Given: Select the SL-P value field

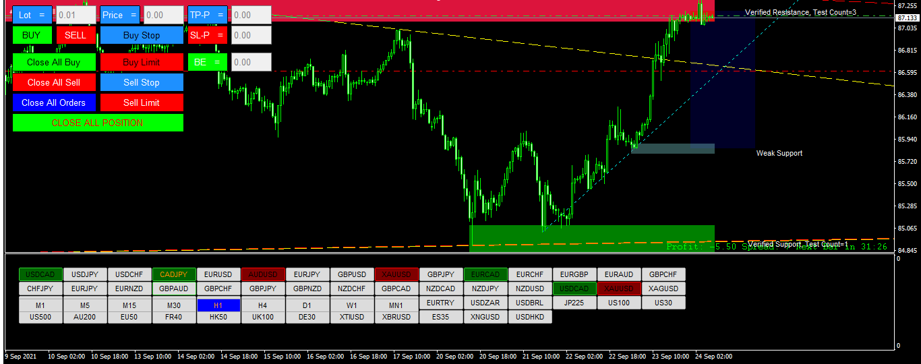Looking at the screenshot, I should 251,35.
